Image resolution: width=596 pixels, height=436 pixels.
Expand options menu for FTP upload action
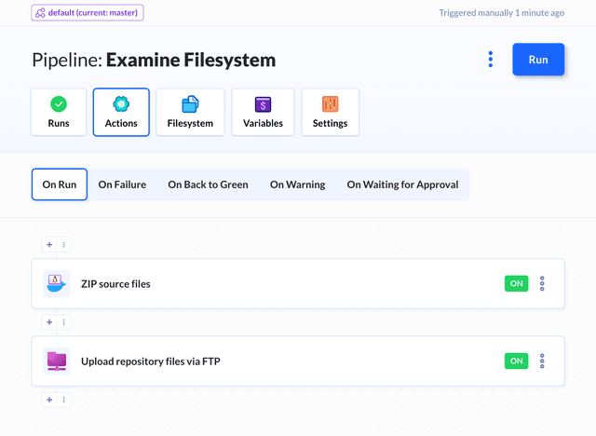point(542,361)
